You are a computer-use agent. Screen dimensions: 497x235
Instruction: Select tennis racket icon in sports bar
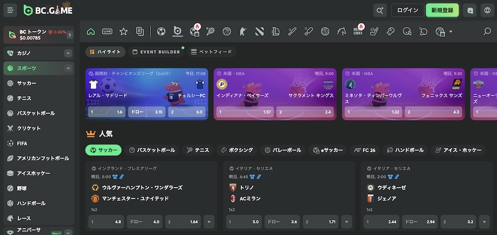[x=210, y=32]
